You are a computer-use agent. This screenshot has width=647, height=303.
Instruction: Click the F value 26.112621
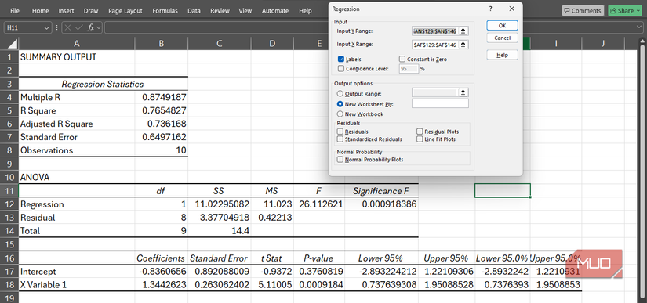tap(319, 204)
